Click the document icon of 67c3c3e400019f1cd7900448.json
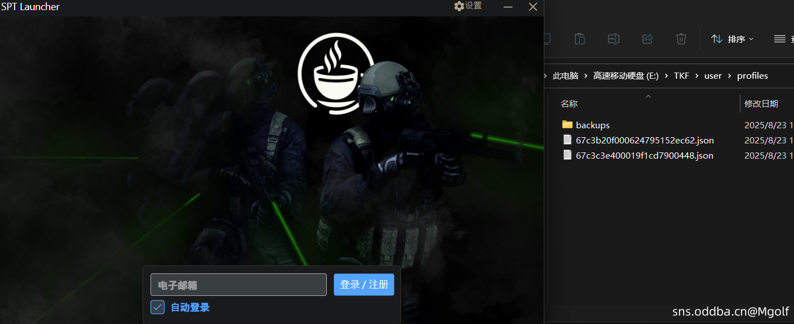This screenshot has width=794, height=324. [x=567, y=155]
